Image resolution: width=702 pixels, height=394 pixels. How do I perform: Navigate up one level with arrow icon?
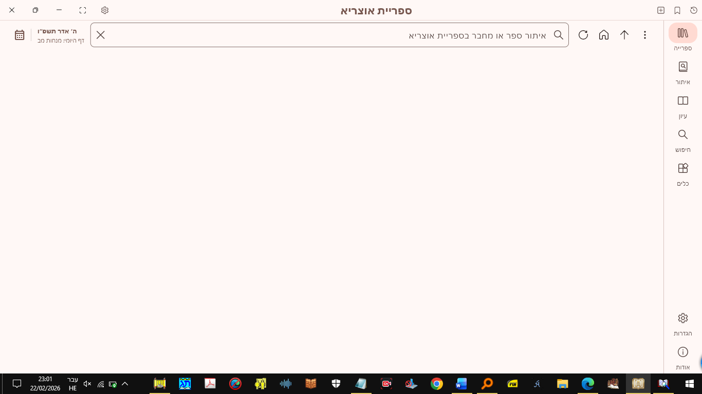point(624,35)
